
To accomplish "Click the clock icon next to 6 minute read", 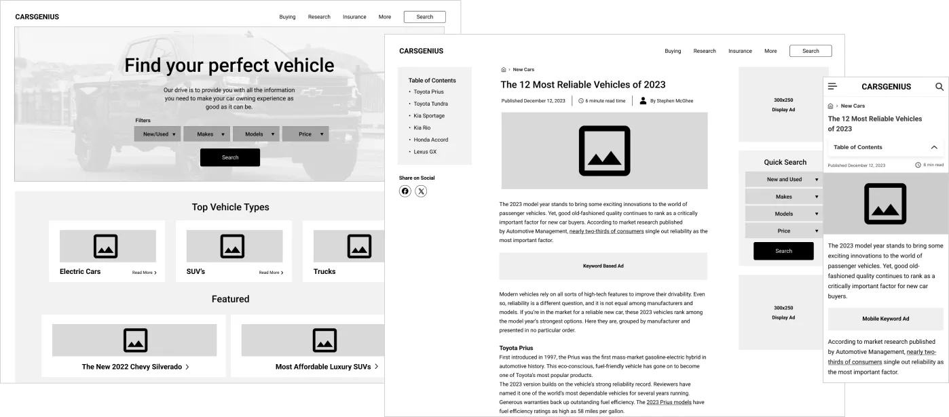I will tap(580, 100).
